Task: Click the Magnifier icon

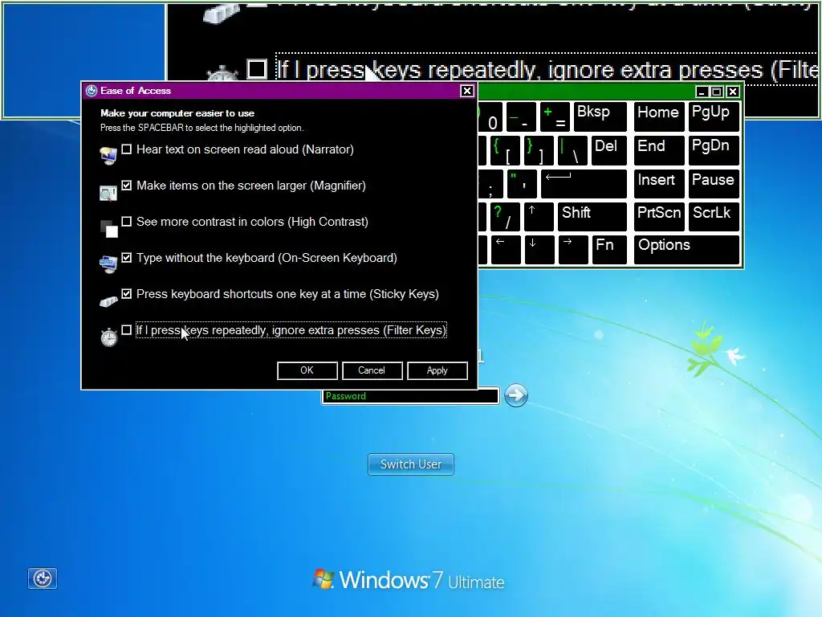Action: (x=108, y=193)
